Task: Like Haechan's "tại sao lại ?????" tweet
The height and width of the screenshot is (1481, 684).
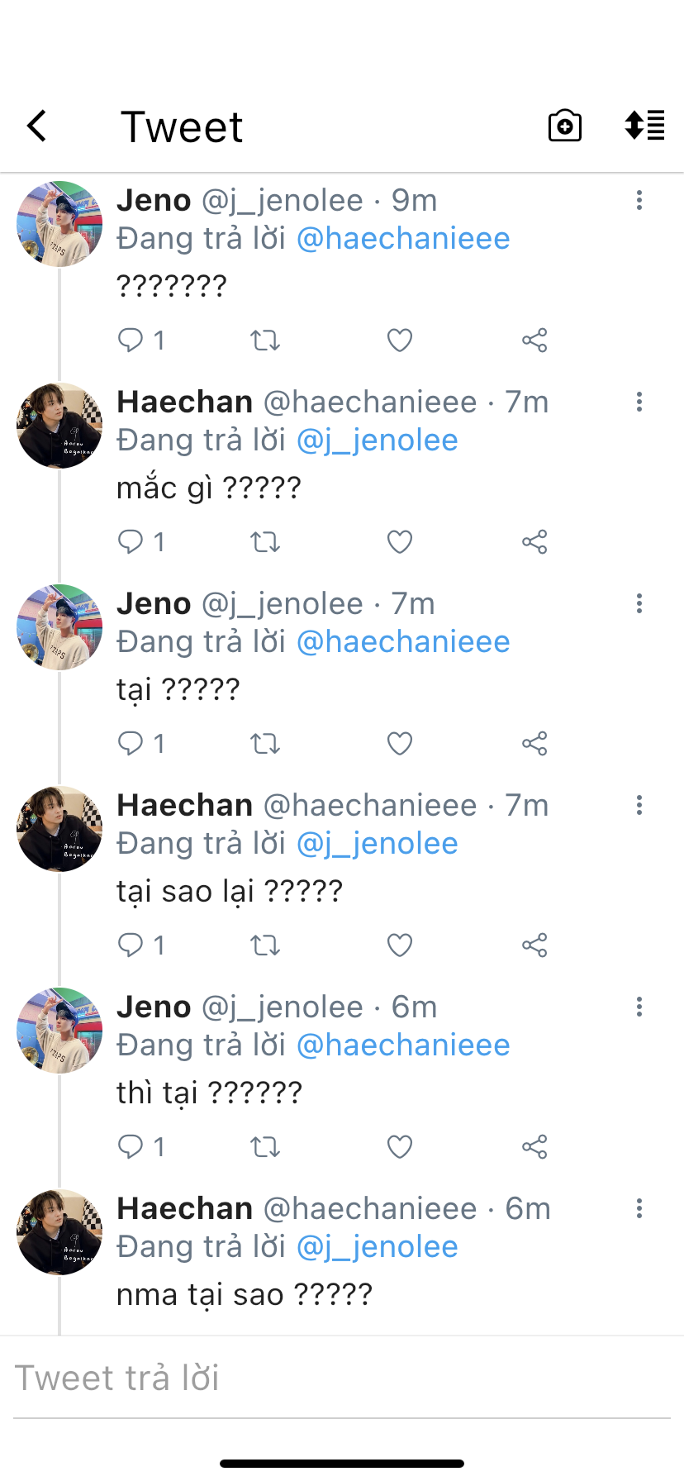Action: 400,945
